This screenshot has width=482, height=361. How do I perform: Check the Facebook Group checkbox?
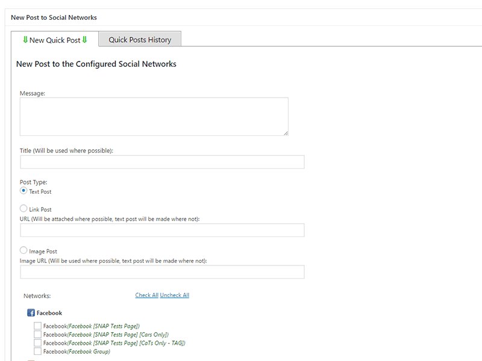click(x=37, y=351)
